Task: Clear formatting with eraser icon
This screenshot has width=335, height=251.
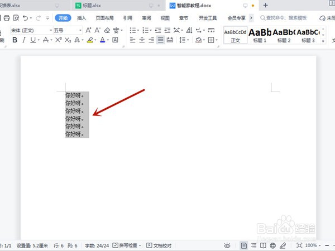Action: coord(107,30)
